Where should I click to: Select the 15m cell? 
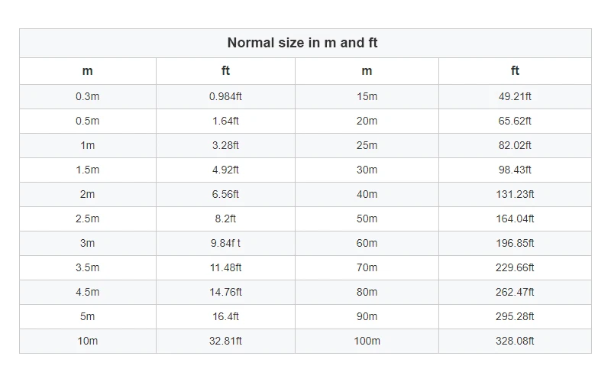(367, 96)
